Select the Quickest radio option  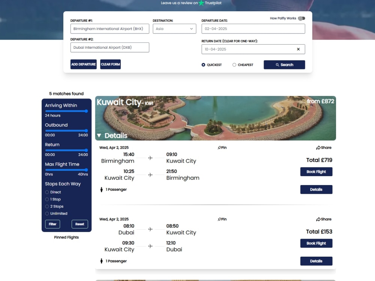(x=203, y=65)
